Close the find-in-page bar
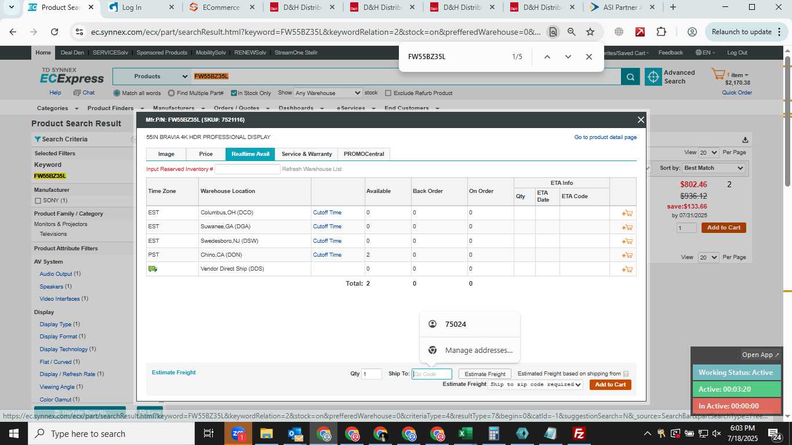Image resolution: width=792 pixels, height=445 pixels. (588, 57)
